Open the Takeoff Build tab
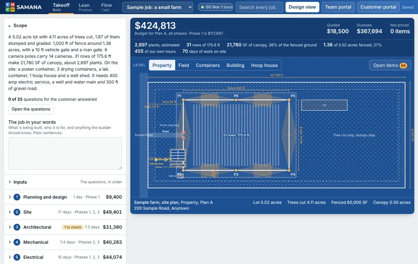Screen dimensions: 418x264 click(x=61, y=7)
